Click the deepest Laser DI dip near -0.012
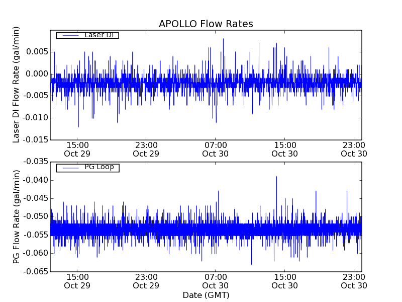 click(78, 126)
